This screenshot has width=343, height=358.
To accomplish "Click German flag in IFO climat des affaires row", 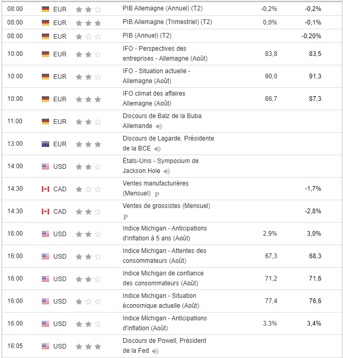I will [x=45, y=99].
